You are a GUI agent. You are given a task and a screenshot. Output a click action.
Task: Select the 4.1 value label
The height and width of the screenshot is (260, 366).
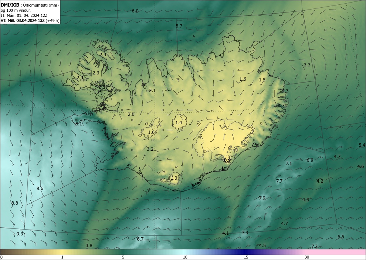225,233
